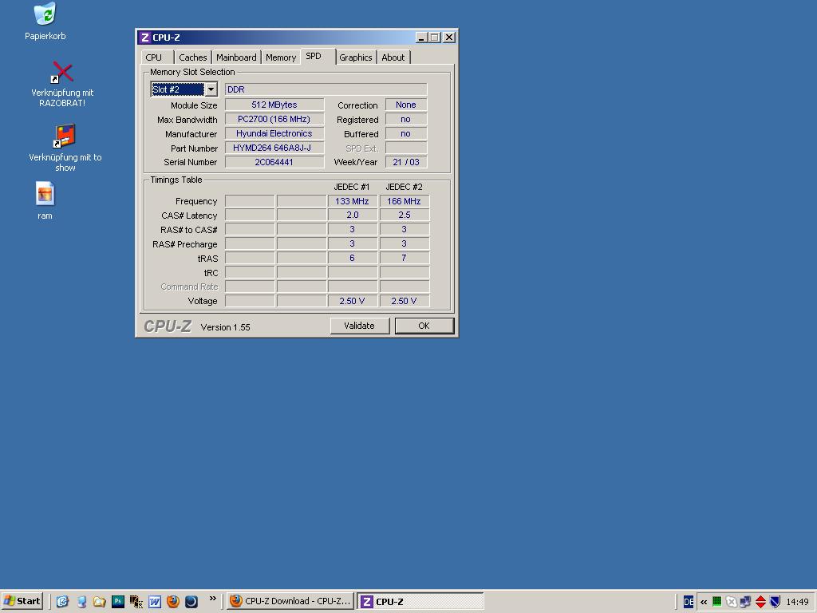Viewport: 817px width, 613px height.
Task: Switch to the Caches tab
Action: 193,57
